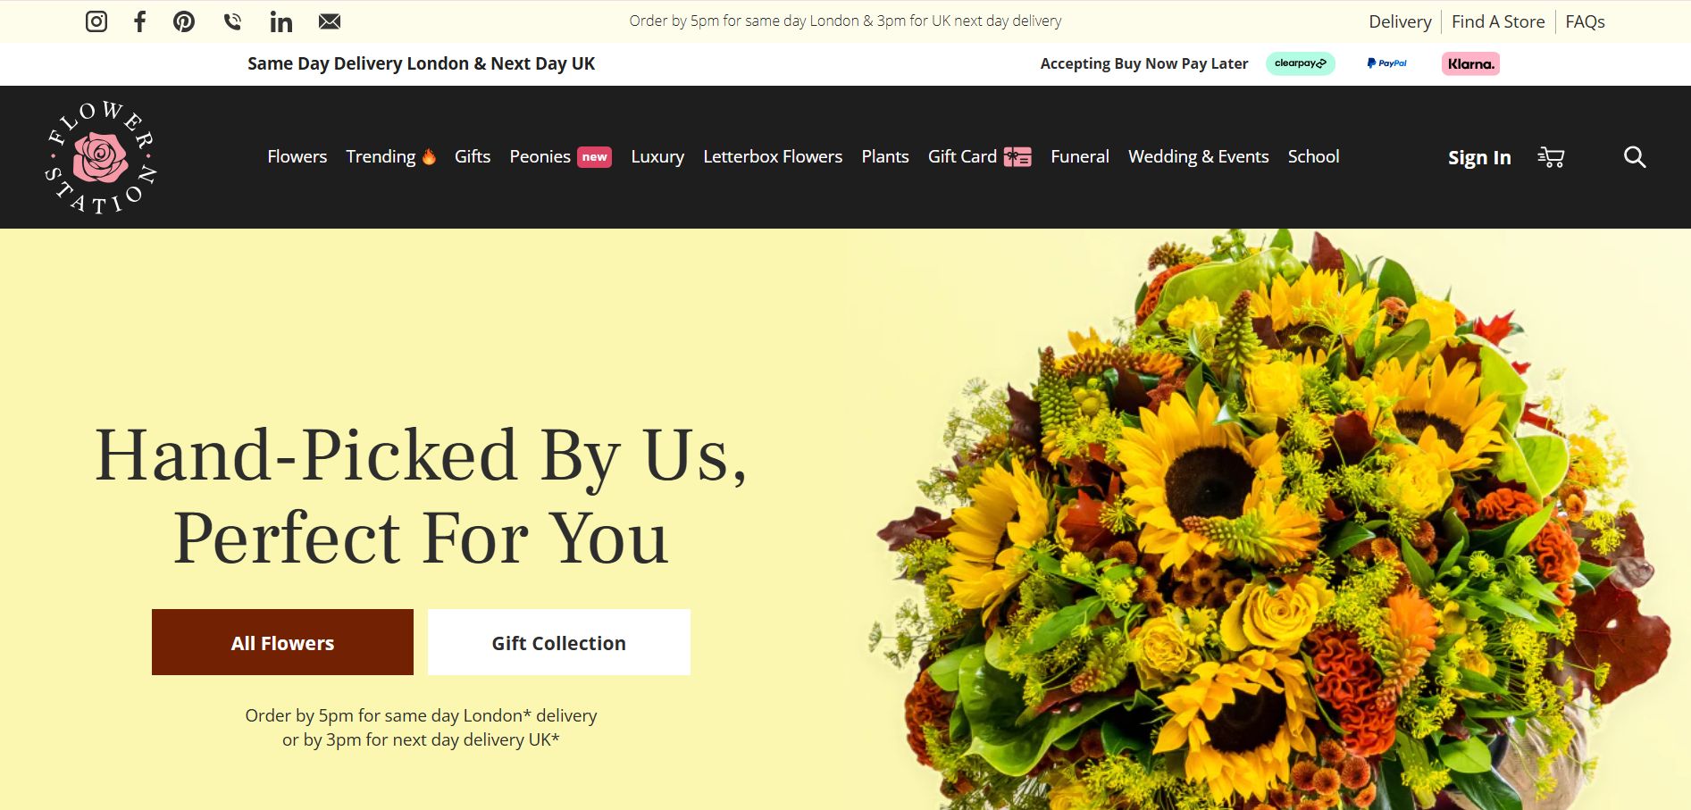This screenshot has width=1691, height=810.
Task: Click the Gift Collection button
Action: (x=559, y=642)
